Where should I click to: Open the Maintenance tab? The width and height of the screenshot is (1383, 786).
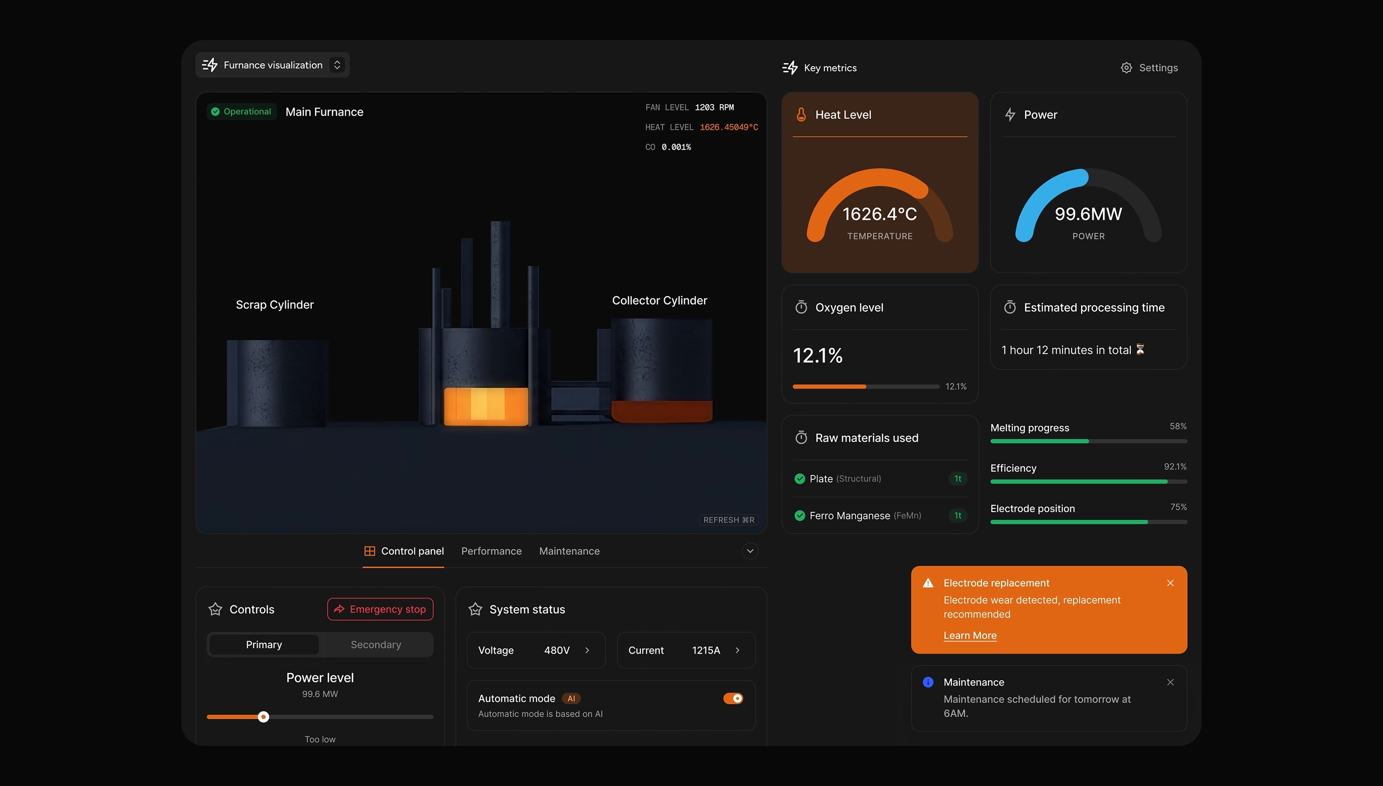(569, 551)
